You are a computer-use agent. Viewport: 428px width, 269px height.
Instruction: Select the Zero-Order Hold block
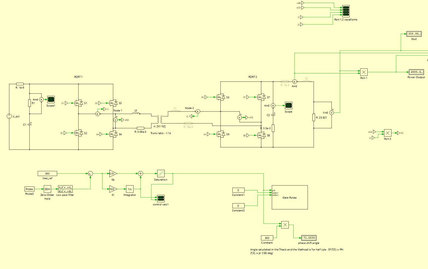point(47,189)
